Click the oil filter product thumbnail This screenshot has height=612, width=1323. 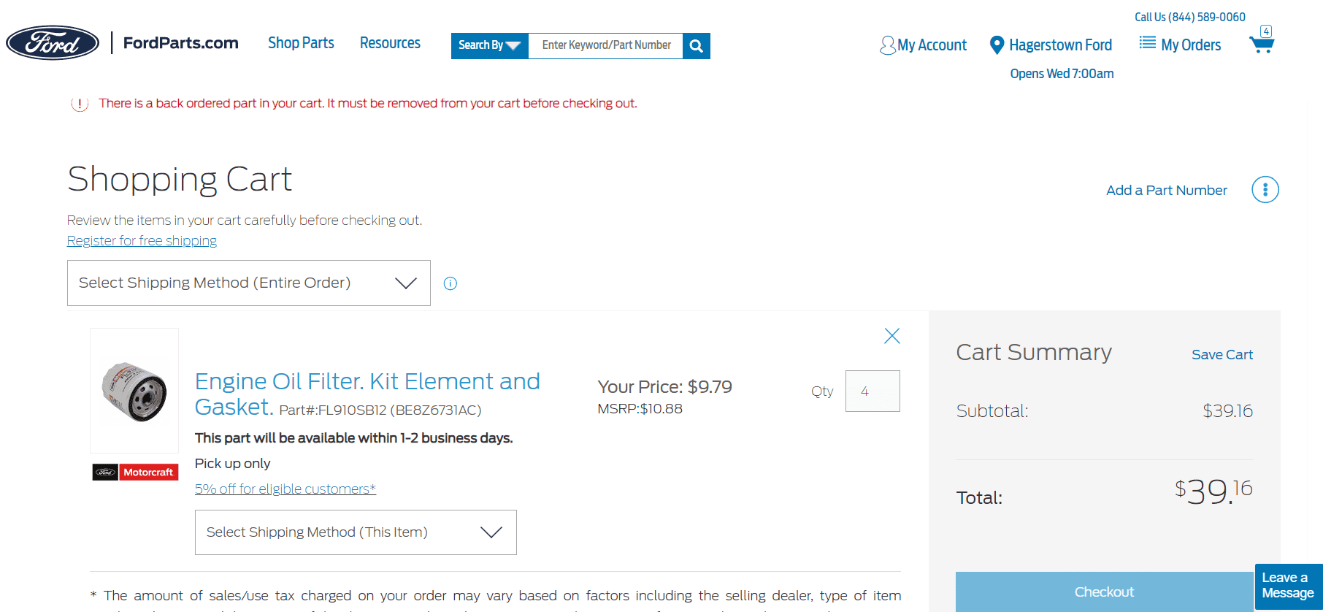[x=134, y=391]
